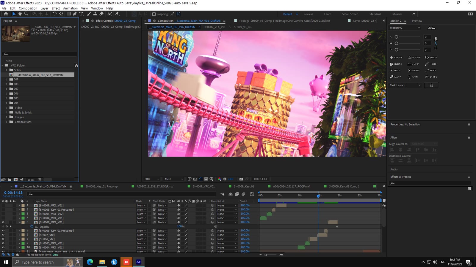The height and width of the screenshot is (267, 476).
Task: Toggle visibility of layer number 10
Action: (3, 247)
